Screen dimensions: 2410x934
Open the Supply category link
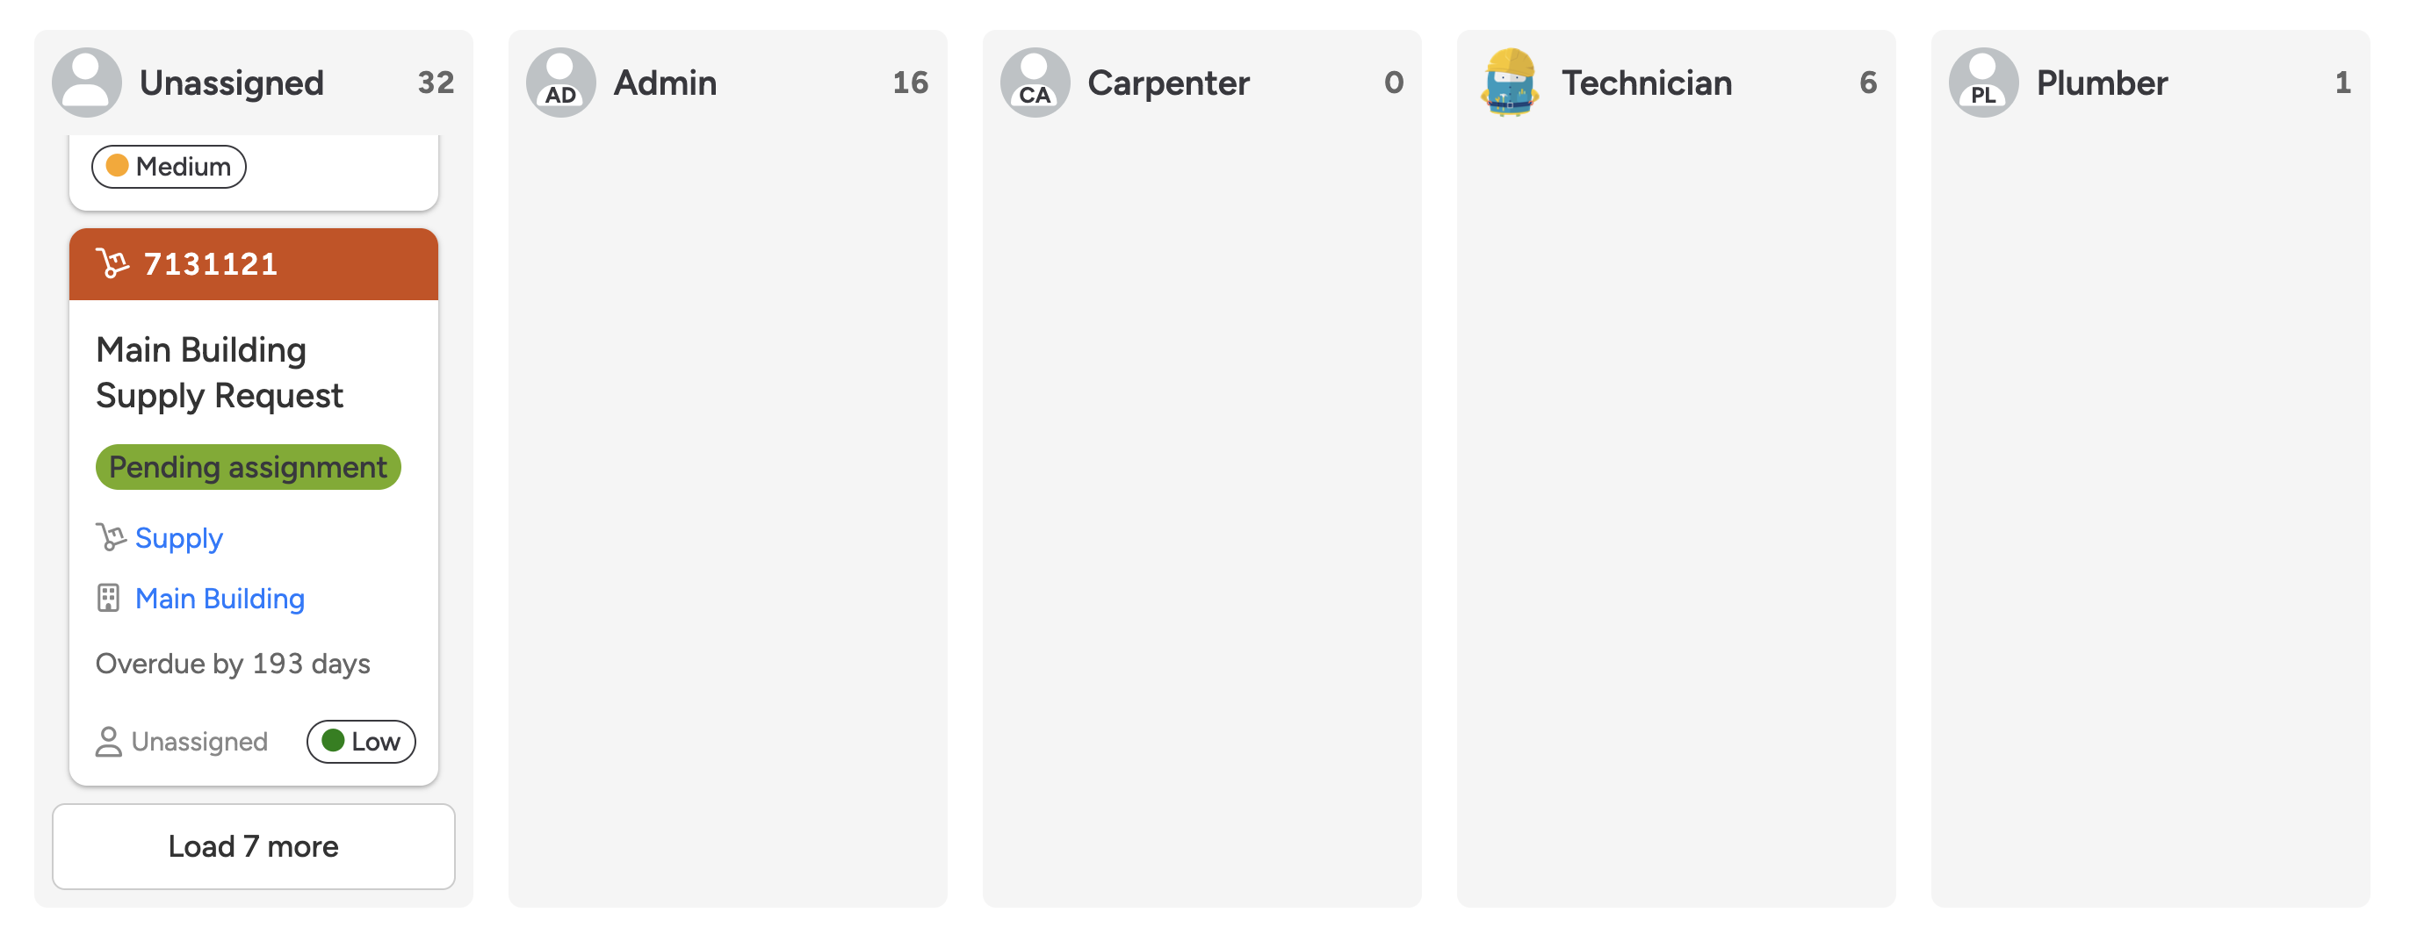(x=178, y=538)
